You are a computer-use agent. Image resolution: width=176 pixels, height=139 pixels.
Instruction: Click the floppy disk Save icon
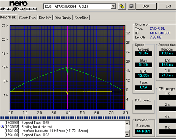tap(131, 6)
